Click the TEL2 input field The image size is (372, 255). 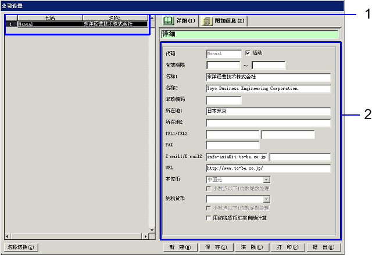point(288,134)
